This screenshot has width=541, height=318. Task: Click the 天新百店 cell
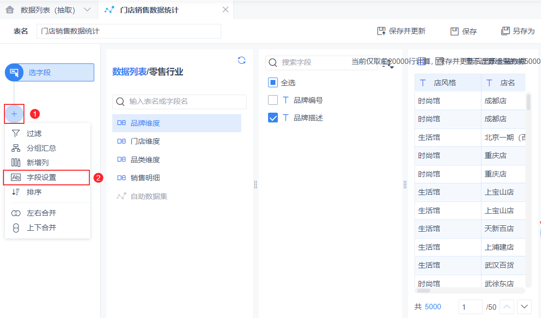pos(503,228)
